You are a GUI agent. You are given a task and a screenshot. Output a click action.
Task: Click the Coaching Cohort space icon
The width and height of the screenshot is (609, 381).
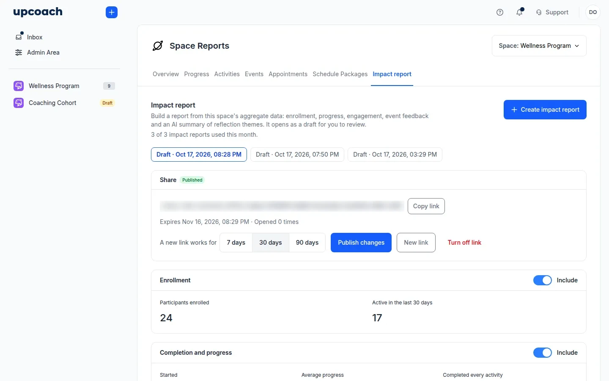coord(19,103)
